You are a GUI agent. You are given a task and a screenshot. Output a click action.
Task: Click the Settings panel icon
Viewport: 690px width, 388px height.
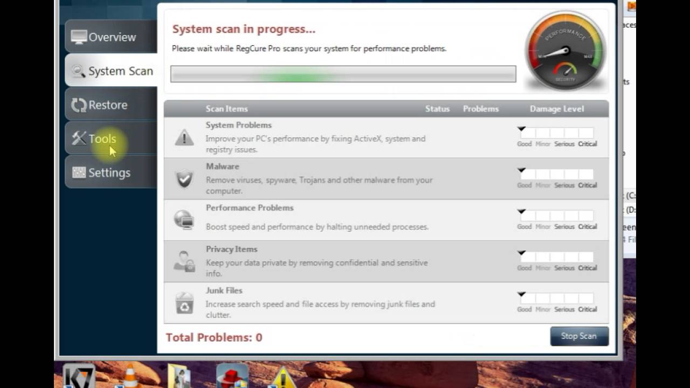[x=79, y=172]
